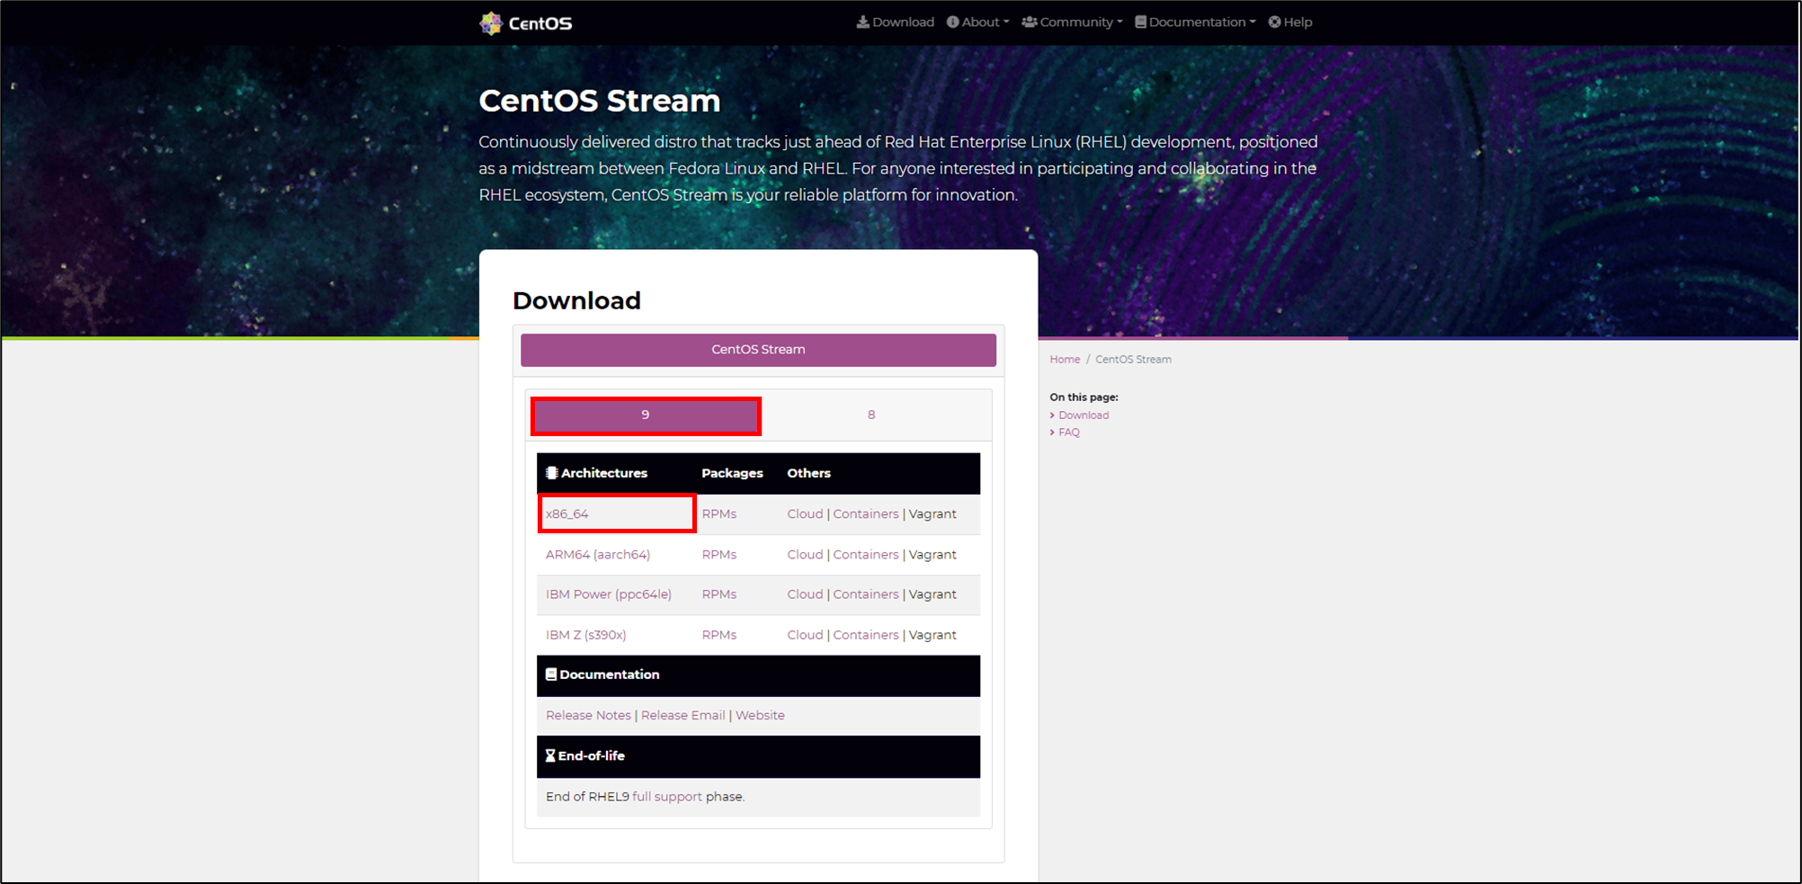Screen dimensions: 1802x884
Task: Click the CentOS Stream page title
Action: tap(600, 101)
